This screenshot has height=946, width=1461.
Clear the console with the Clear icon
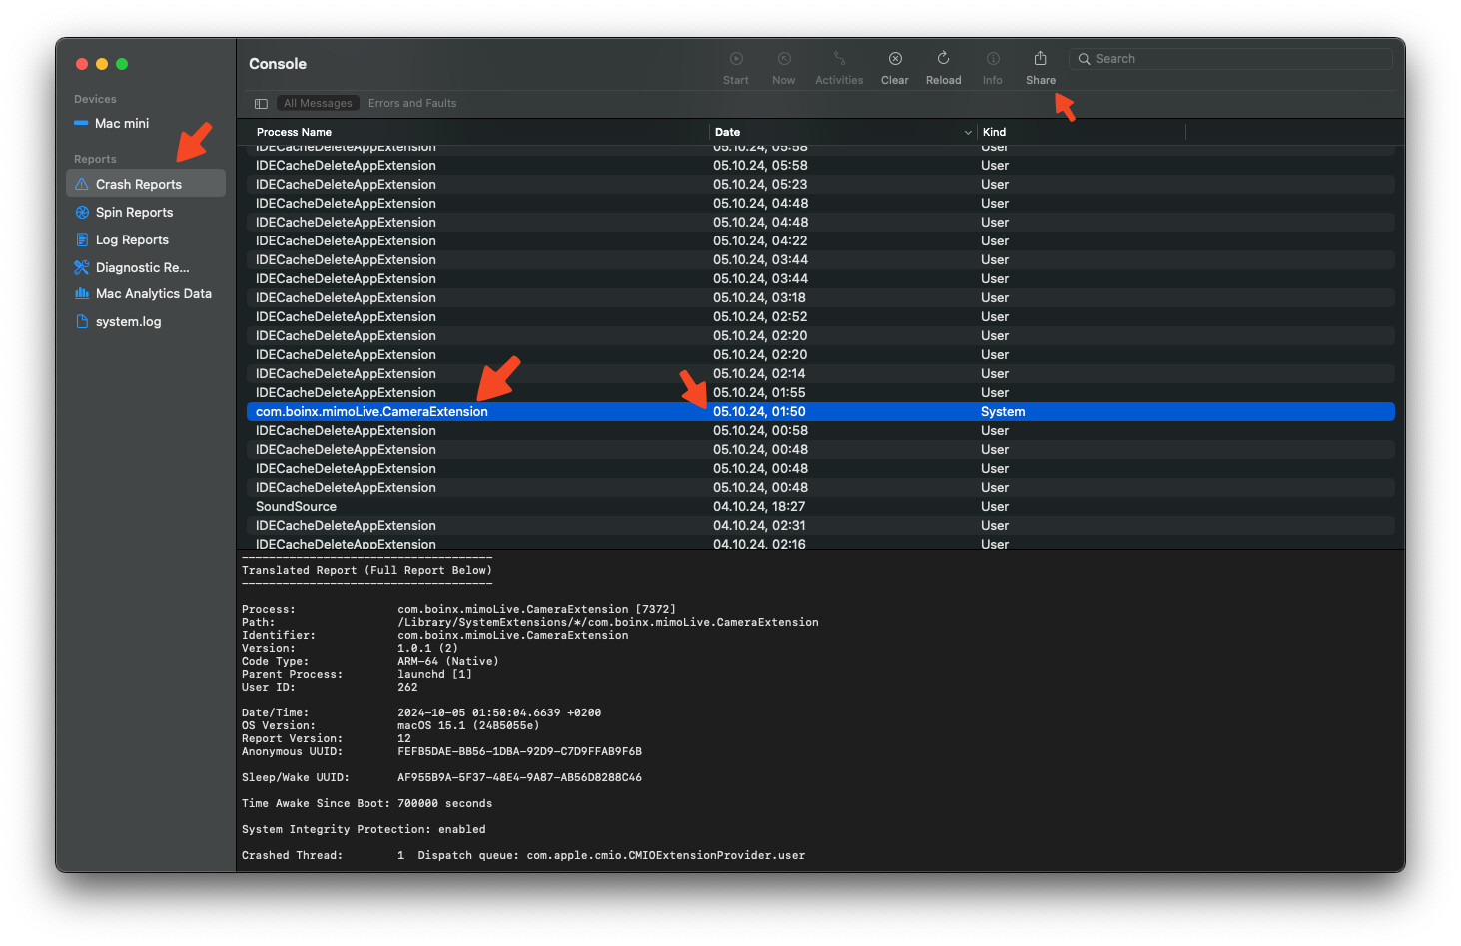click(x=895, y=59)
